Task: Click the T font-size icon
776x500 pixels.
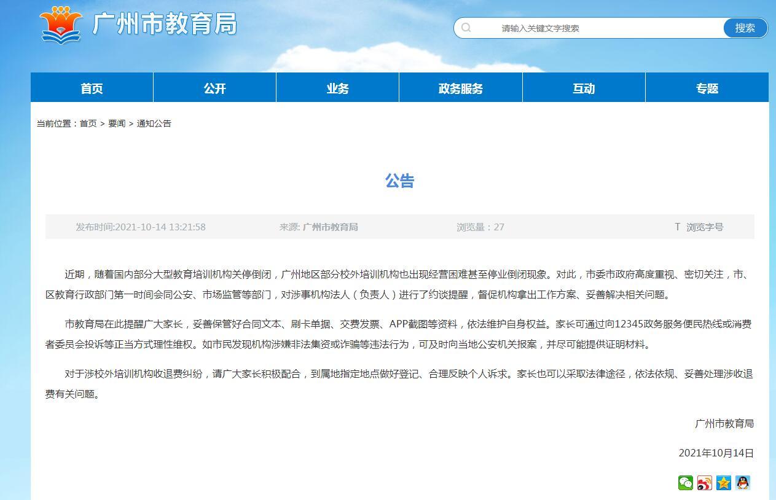Action: click(678, 227)
